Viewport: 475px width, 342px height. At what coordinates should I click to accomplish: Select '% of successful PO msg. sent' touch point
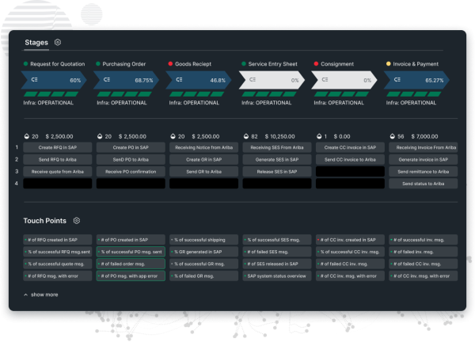pos(130,252)
